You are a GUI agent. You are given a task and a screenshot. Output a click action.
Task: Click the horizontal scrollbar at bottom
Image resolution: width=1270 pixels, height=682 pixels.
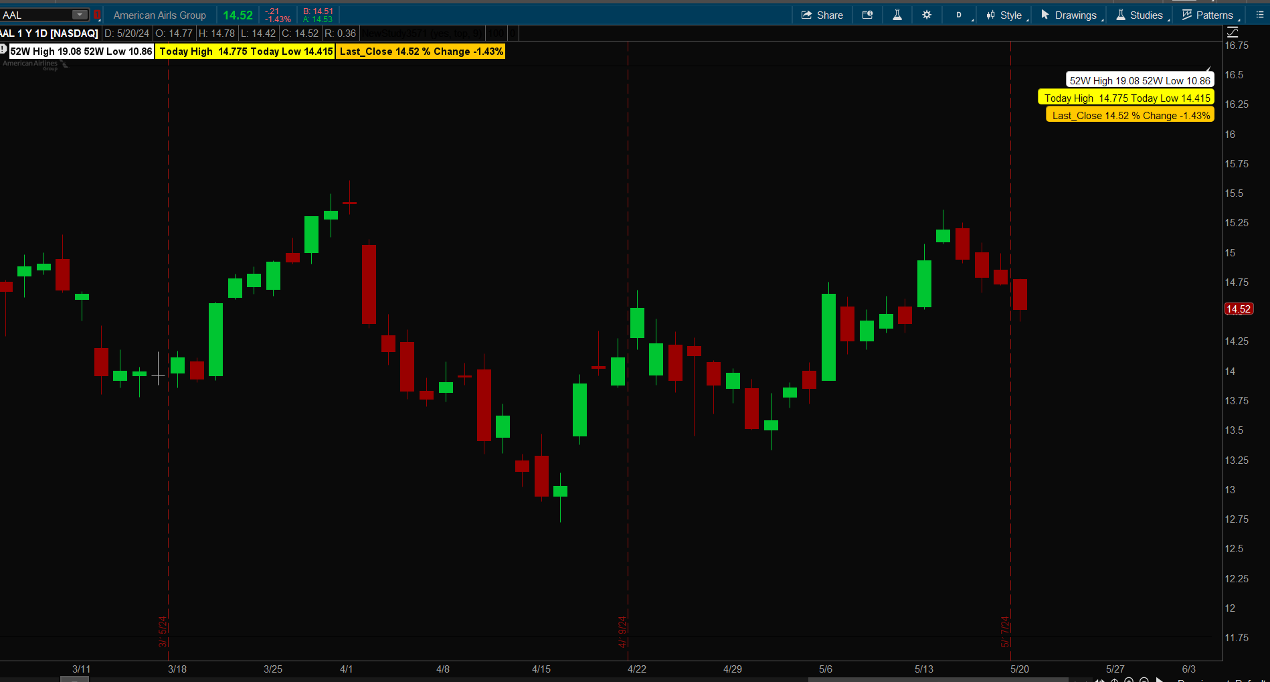pos(74,679)
